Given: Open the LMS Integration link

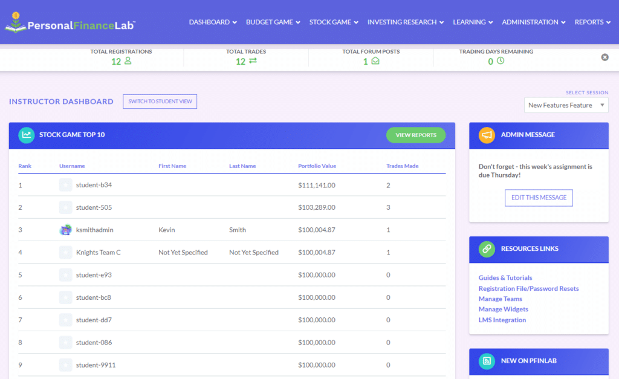Looking at the screenshot, I should pyautogui.click(x=502, y=320).
